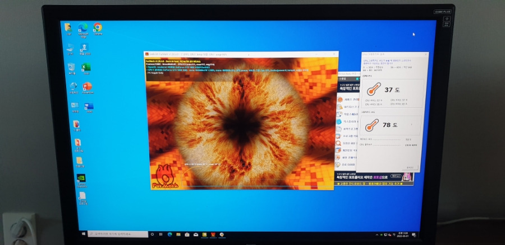505x245 pixels.
Task: Click the confirm button in temperature window
Action: pos(410,167)
